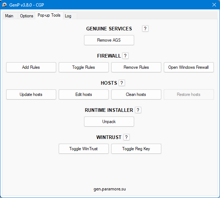Click the Unpack button
The image size is (220, 198).
(109, 122)
